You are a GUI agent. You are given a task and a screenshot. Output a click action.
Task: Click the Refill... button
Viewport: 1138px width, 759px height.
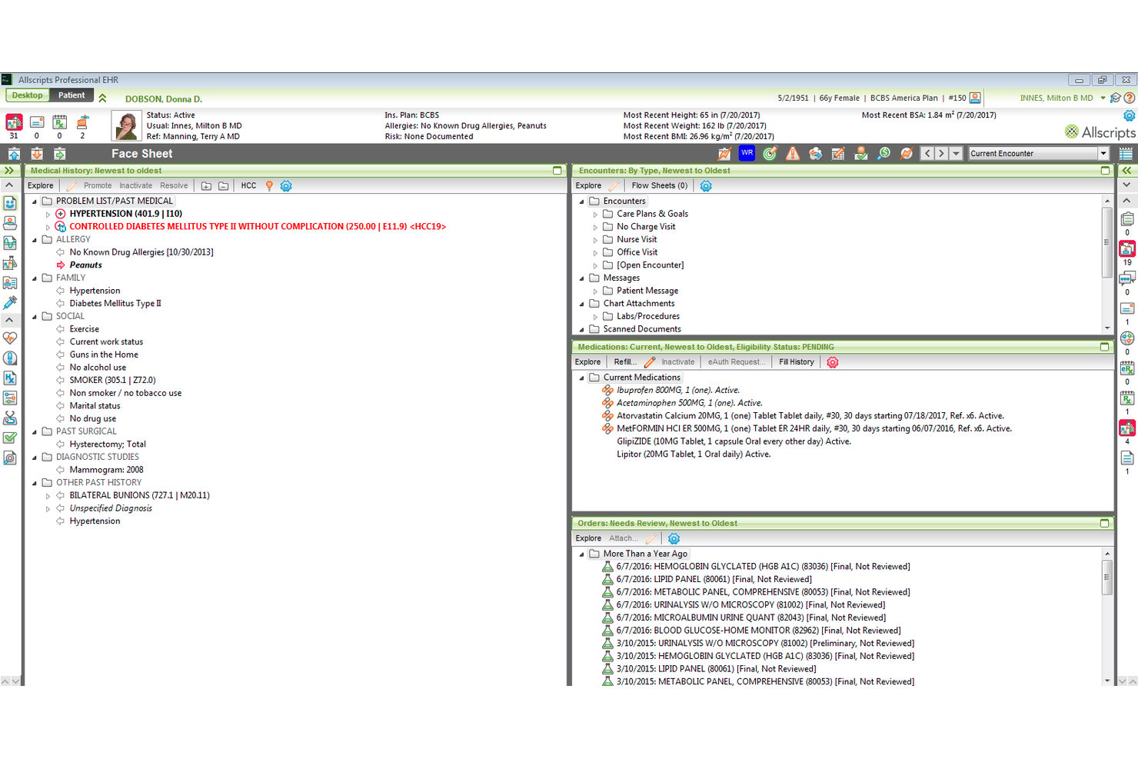click(x=625, y=362)
